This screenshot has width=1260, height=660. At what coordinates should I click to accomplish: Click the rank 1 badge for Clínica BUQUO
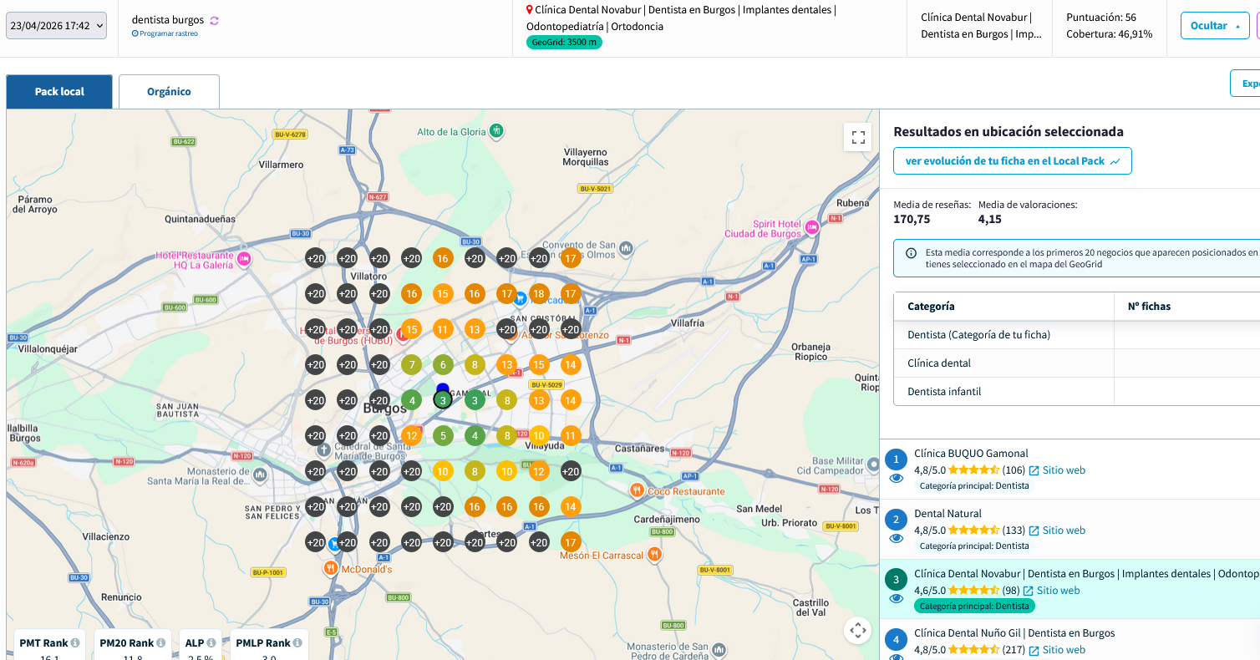[x=896, y=459]
